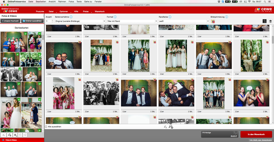Select woman in blue dress photobooth photo
This screenshot has height=142, width=274.
tap(251, 93)
